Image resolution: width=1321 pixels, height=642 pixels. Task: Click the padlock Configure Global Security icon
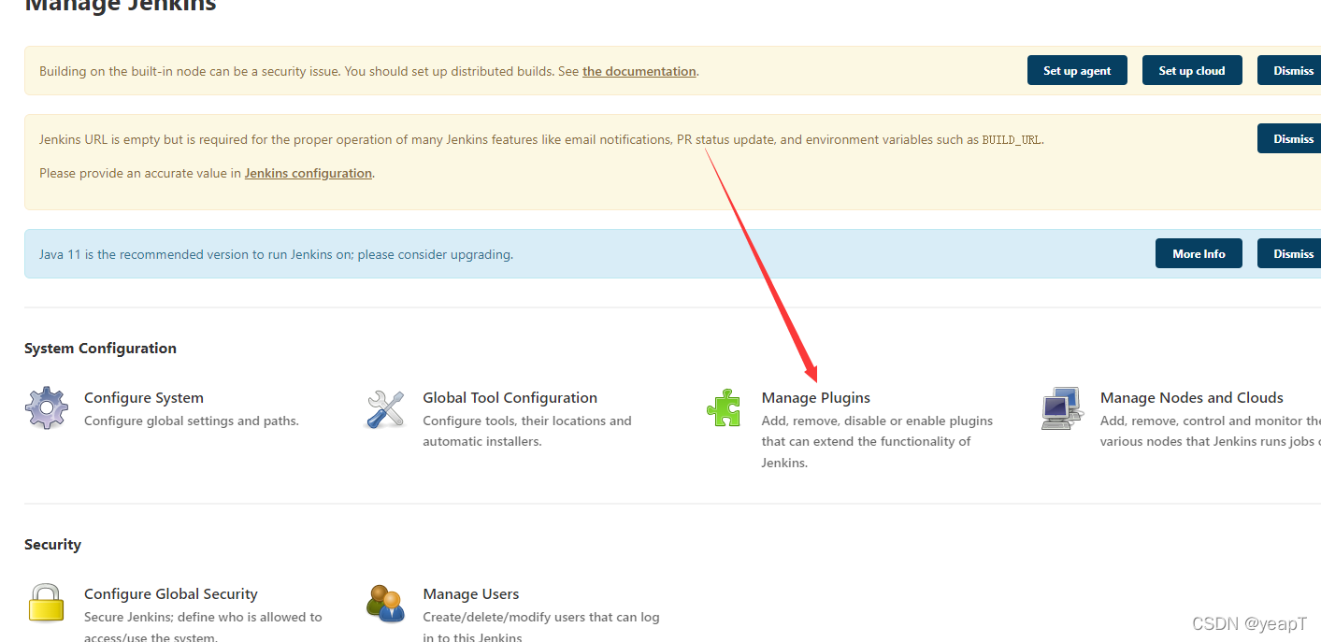tap(46, 604)
